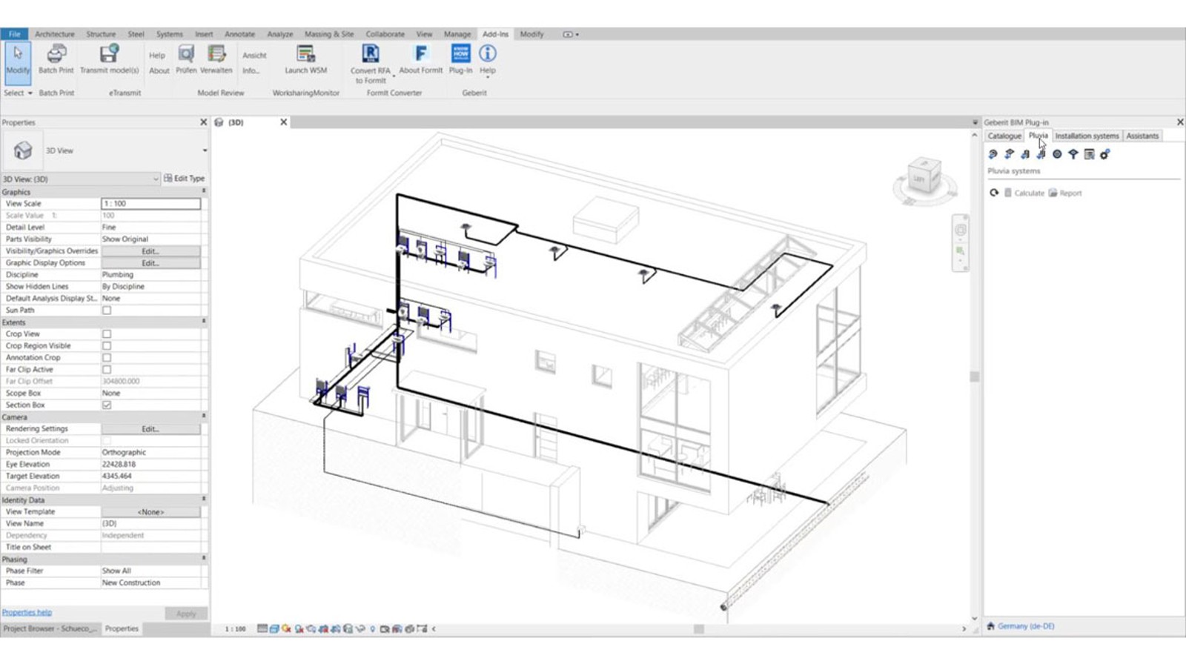1186x667 pixels.
Task: Open Pluvia settings gear icon
Action: 1105,153
